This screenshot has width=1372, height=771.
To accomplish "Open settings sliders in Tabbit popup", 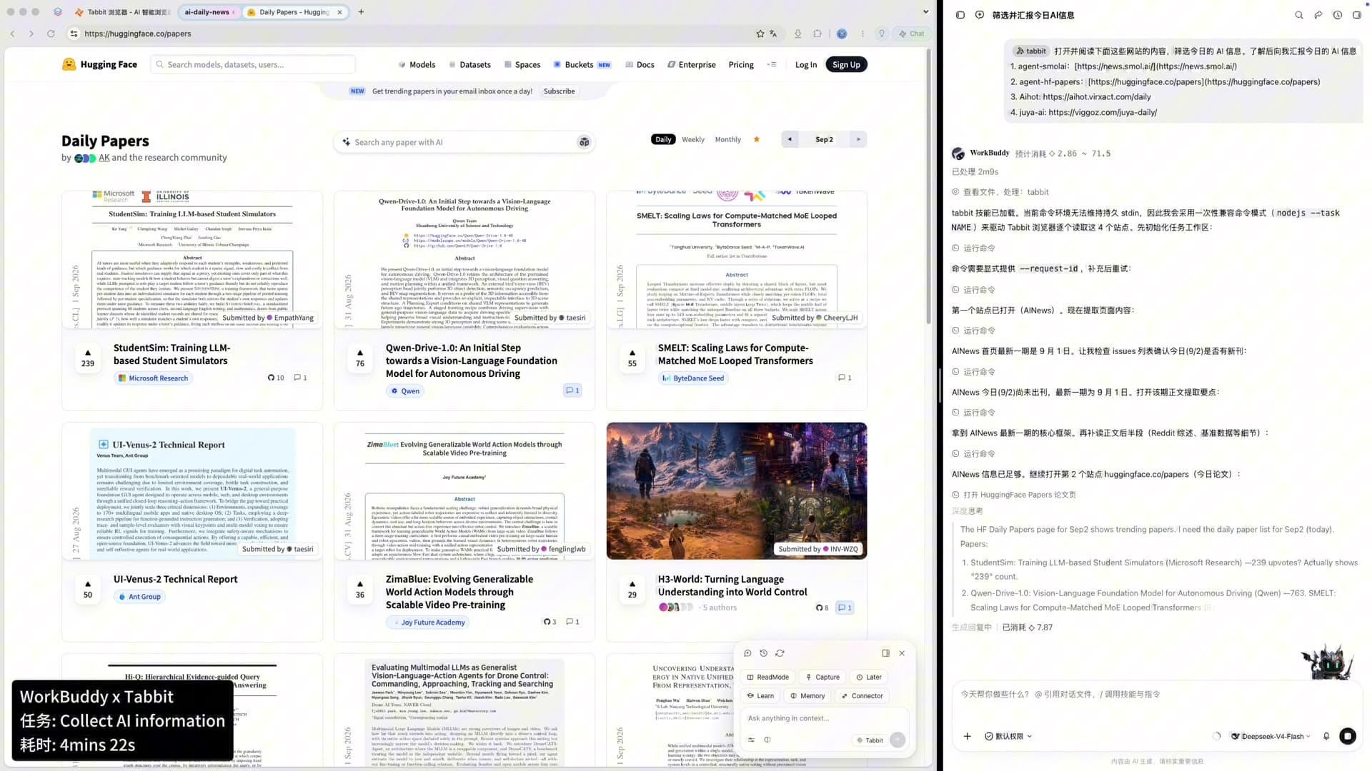I will (751, 740).
